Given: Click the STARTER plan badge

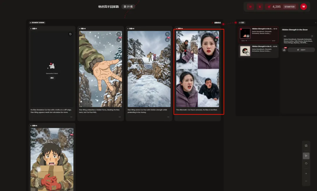Looking at the screenshot, I should pyautogui.click(x=289, y=7).
